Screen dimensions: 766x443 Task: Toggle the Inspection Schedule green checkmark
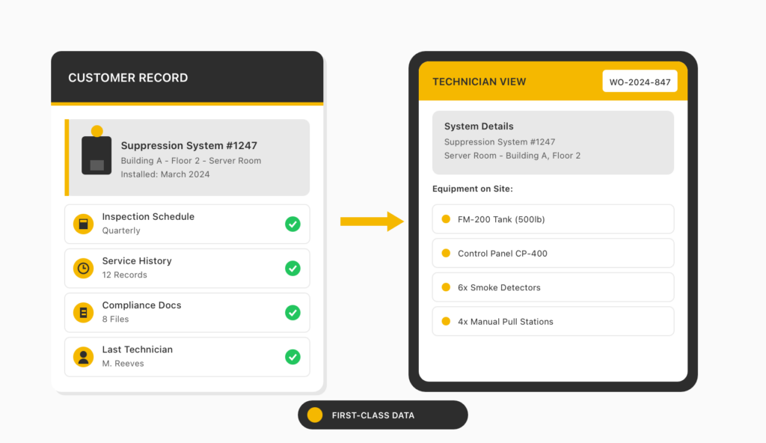coord(292,224)
